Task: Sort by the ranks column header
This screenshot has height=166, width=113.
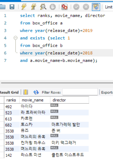Action: tap(12, 100)
